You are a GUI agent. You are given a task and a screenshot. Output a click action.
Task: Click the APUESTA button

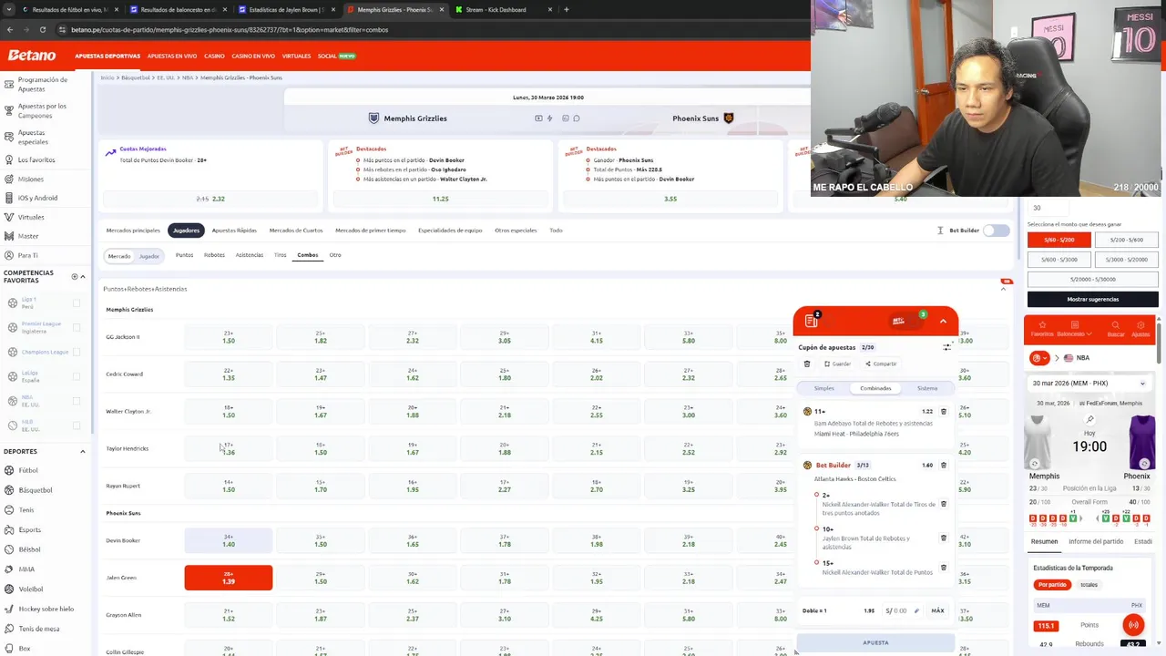coord(875,642)
